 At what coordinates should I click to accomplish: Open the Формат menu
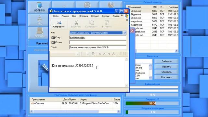click(x=95, y=16)
